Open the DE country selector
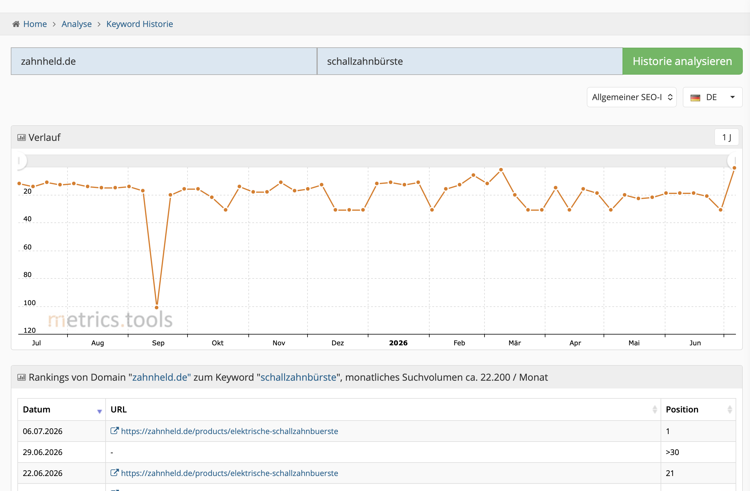 [x=712, y=97]
